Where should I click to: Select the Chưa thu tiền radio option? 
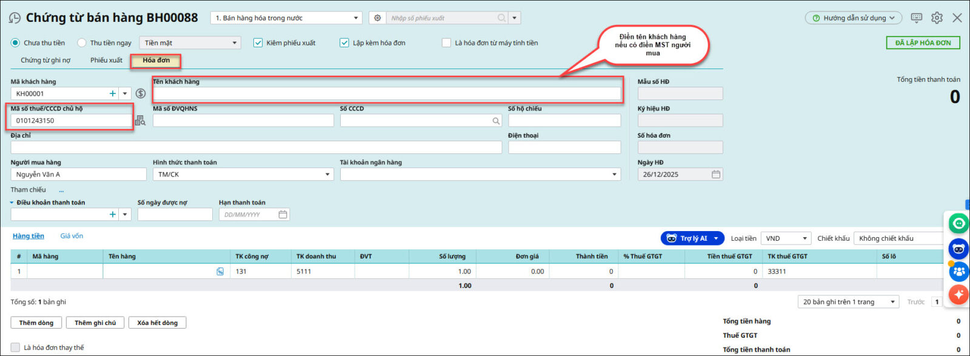click(15, 43)
